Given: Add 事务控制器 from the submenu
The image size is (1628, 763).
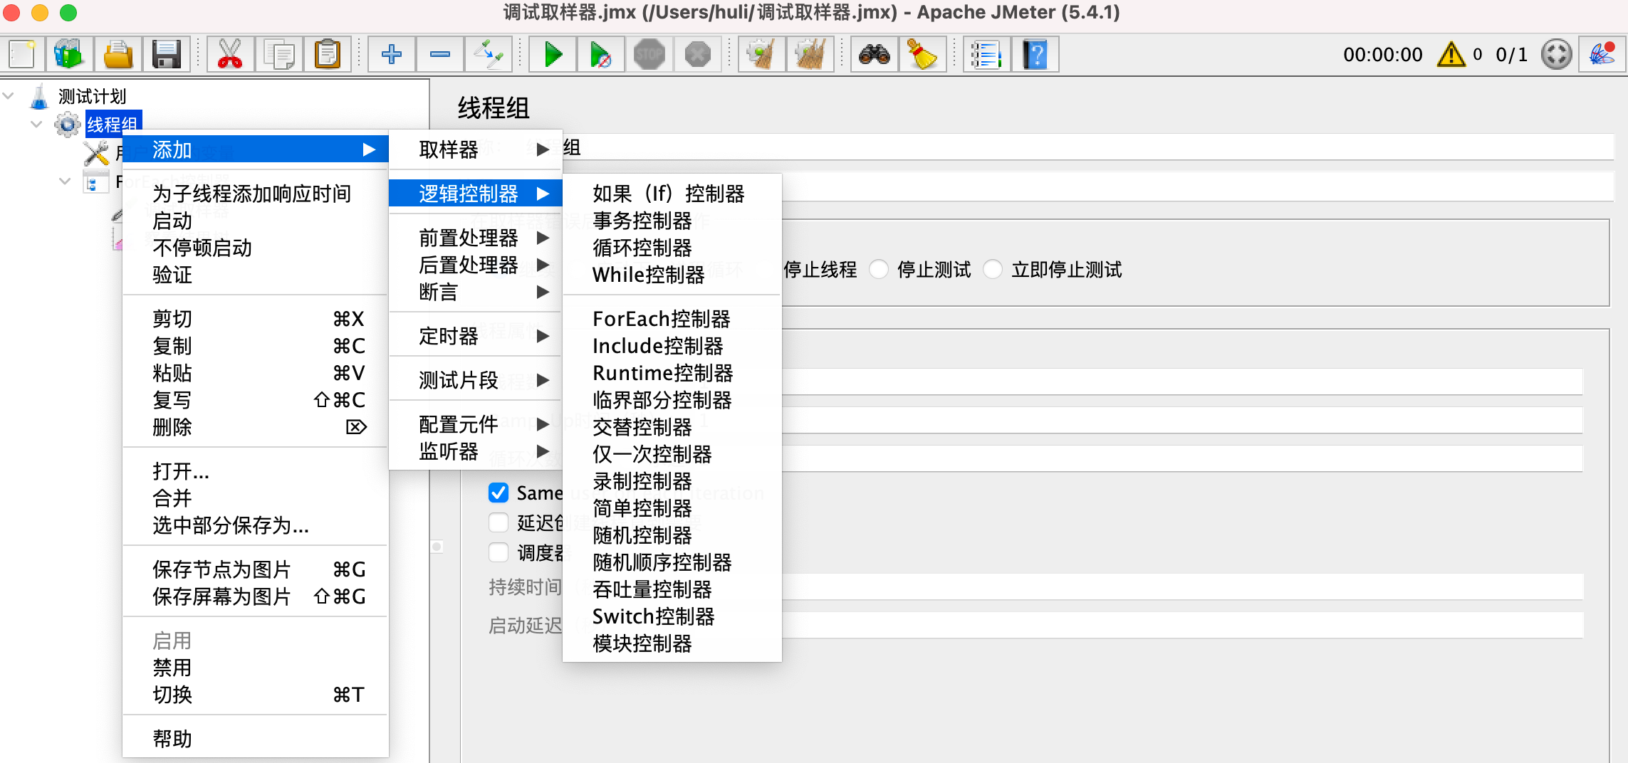Looking at the screenshot, I should tap(672, 221).
